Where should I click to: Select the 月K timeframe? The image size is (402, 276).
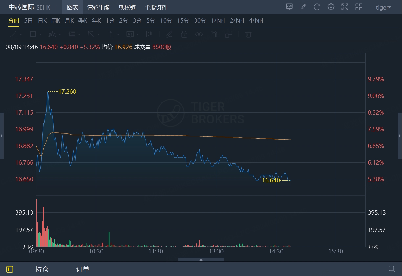[x=69, y=21]
